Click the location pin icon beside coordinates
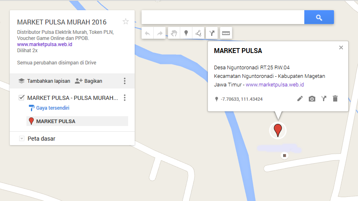 pos(216,99)
